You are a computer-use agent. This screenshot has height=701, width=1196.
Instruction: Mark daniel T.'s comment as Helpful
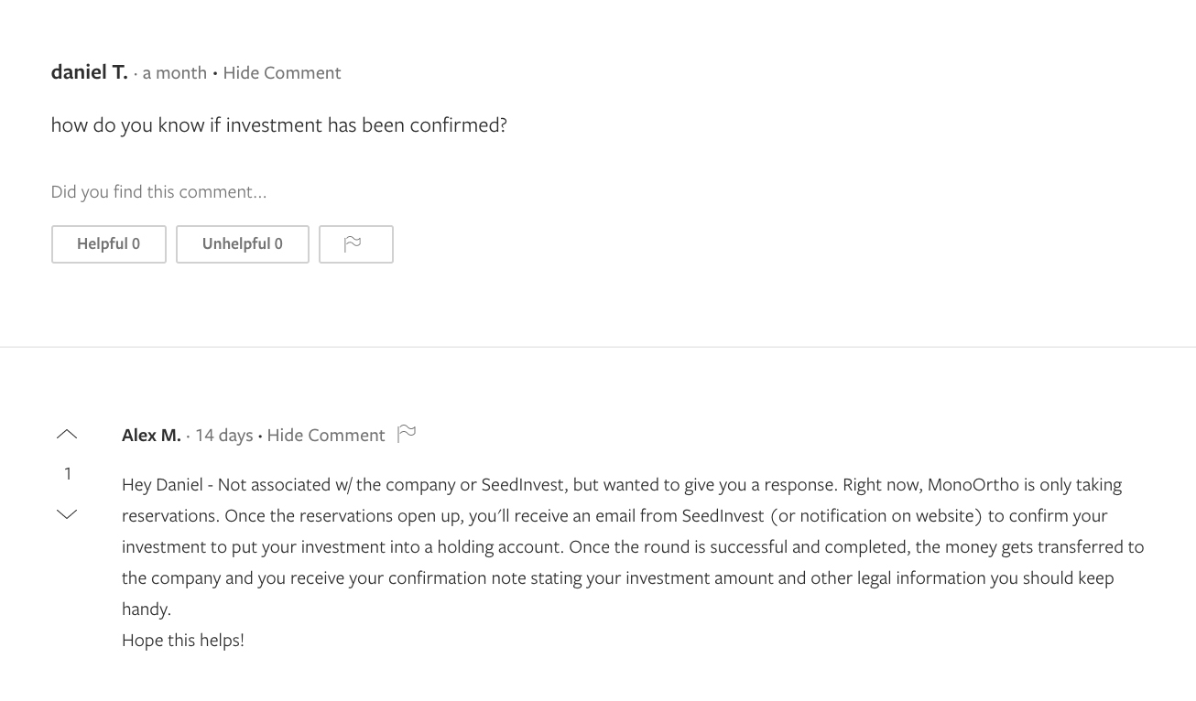click(108, 244)
